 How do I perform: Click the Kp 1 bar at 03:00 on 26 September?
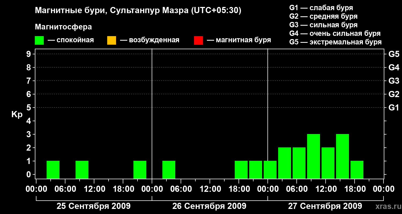pyautogui.click(x=169, y=170)
